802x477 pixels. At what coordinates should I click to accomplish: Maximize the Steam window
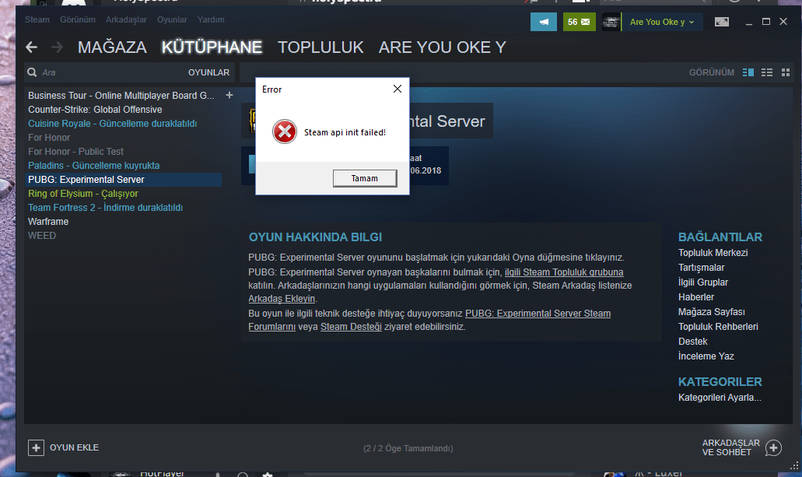(x=766, y=22)
